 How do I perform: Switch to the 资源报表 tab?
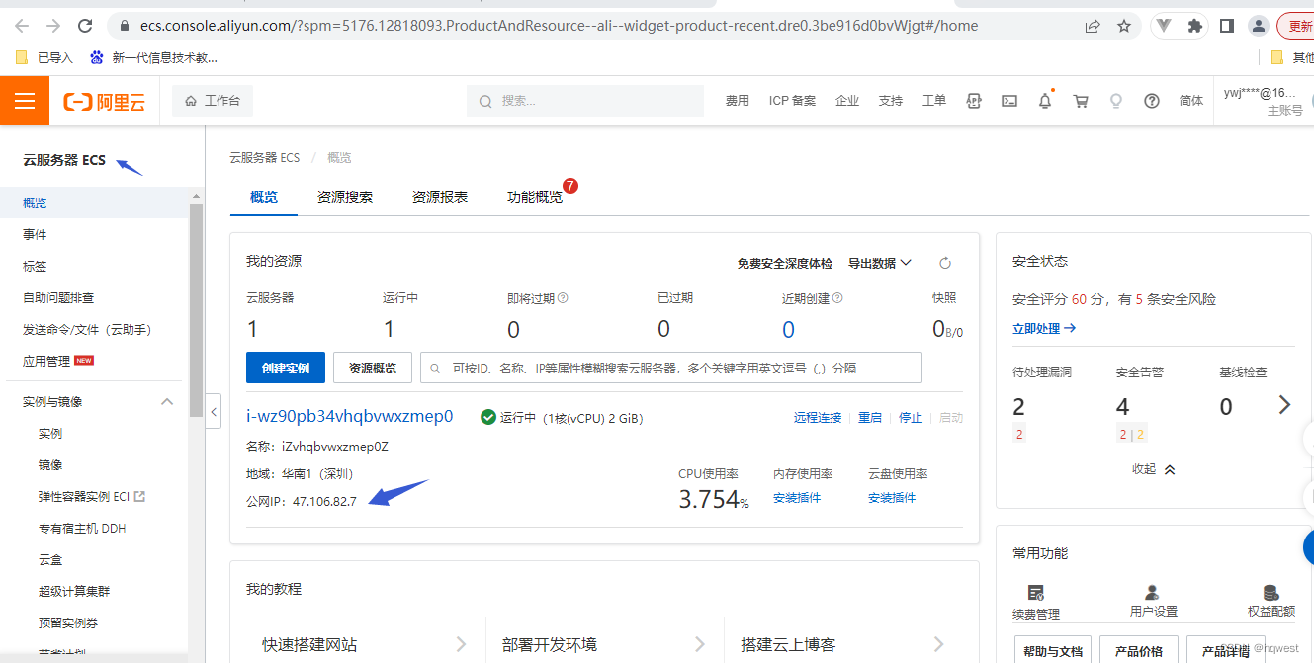click(x=440, y=197)
